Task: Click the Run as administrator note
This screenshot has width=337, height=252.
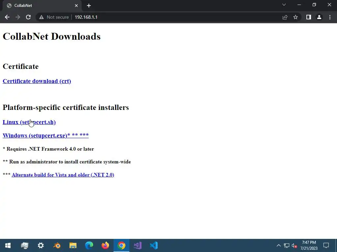Action: pos(67,162)
